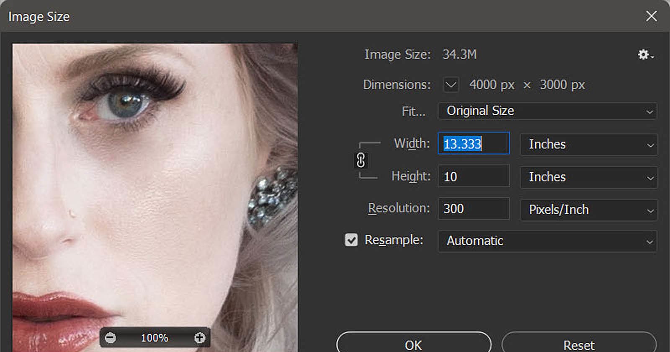Uncheck the Resample checkbox
The height and width of the screenshot is (352, 670).
click(351, 240)
